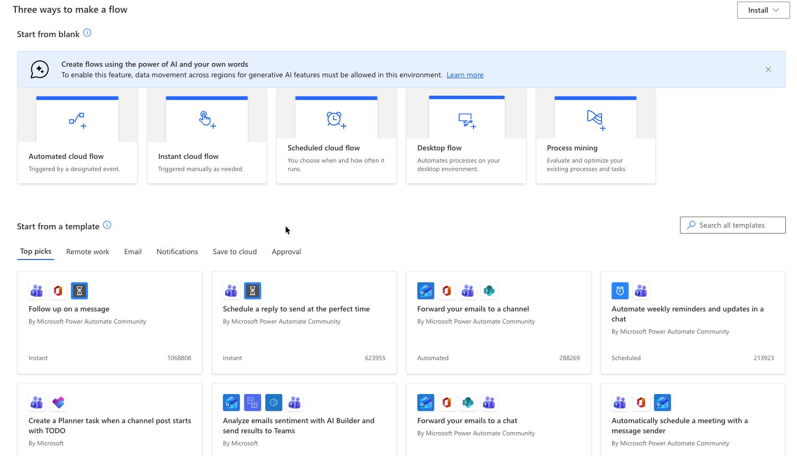Screen dimensions: 797x456
Task: Click the usage count 213923
Action: coord(764,358)
